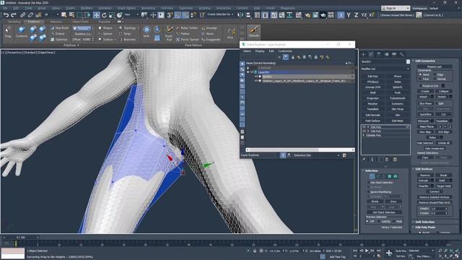Open the Hierarchy panel tab icon
Image resolution: width=462 pixels, height=260 pixels.
point(378,55)
